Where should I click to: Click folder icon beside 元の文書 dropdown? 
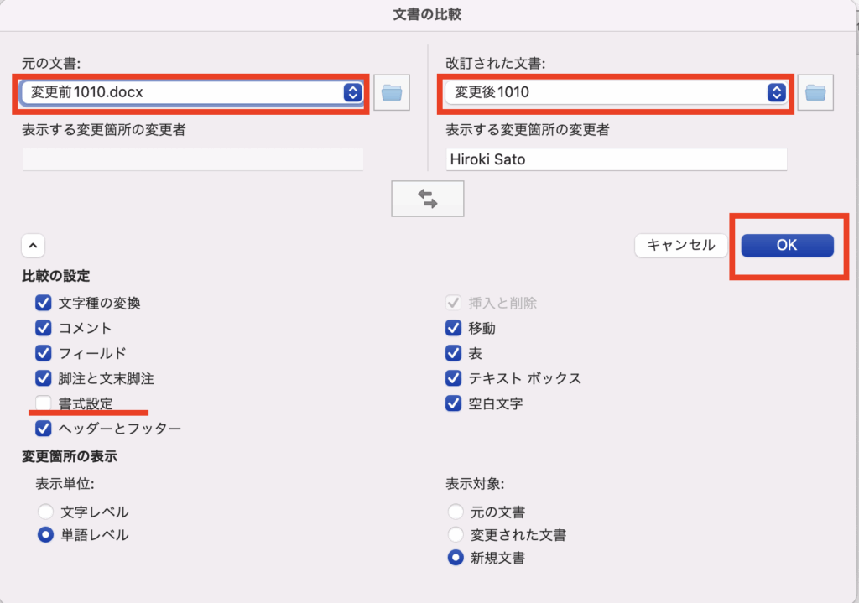(x=391, y=92)
